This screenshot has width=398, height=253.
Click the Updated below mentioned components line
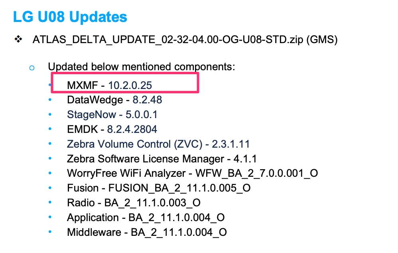pos(142,67)
